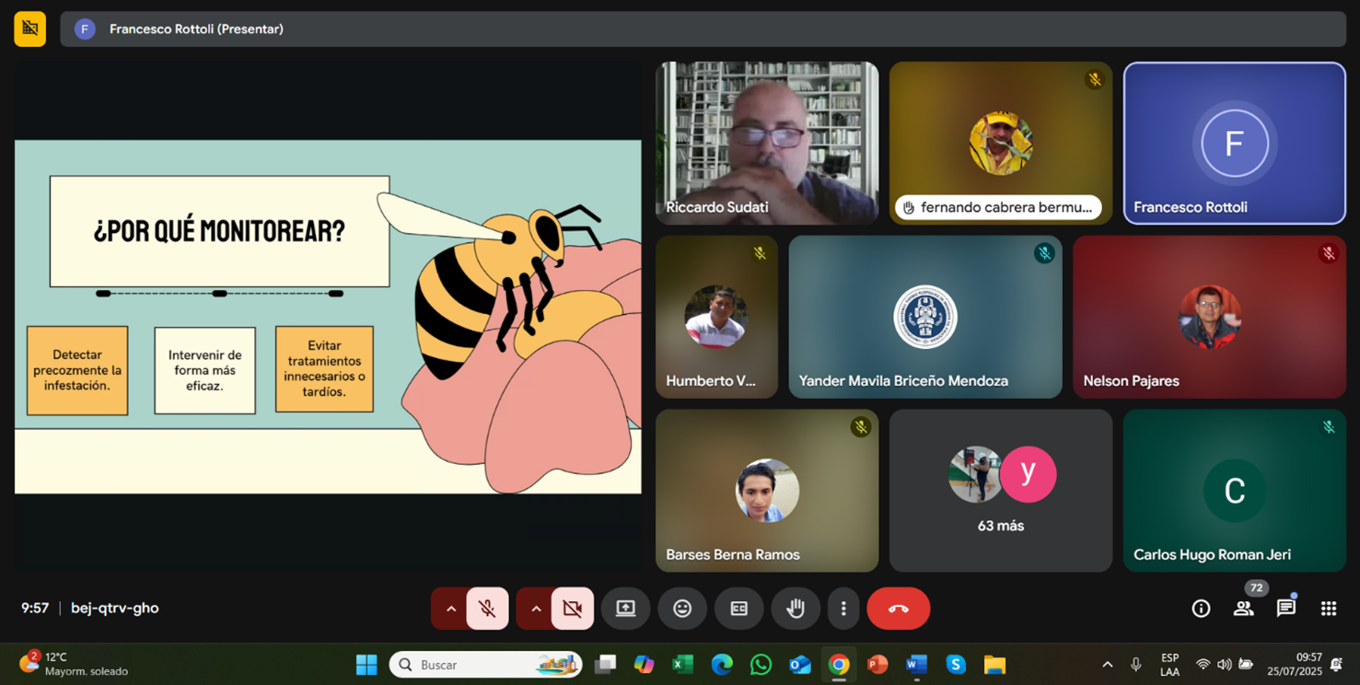
Task: Open meeting details info icon
Action: (1201, 609)
